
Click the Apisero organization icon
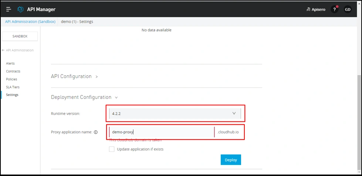pyautogui.click(x=308, y=10)
